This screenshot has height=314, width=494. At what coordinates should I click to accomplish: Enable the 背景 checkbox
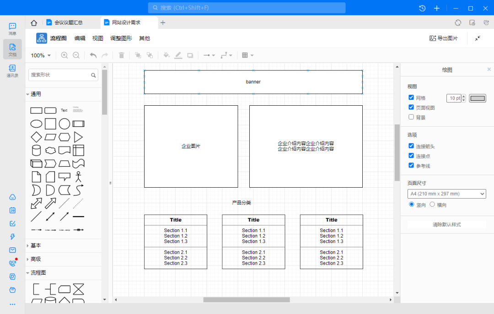click(x=411, y=117)
